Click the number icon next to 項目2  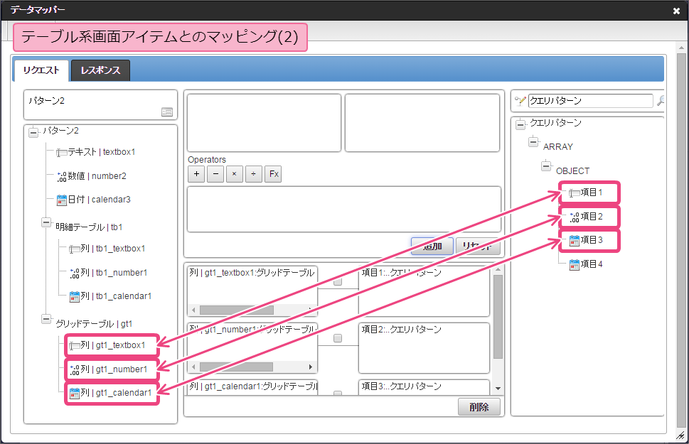point(575,217)
